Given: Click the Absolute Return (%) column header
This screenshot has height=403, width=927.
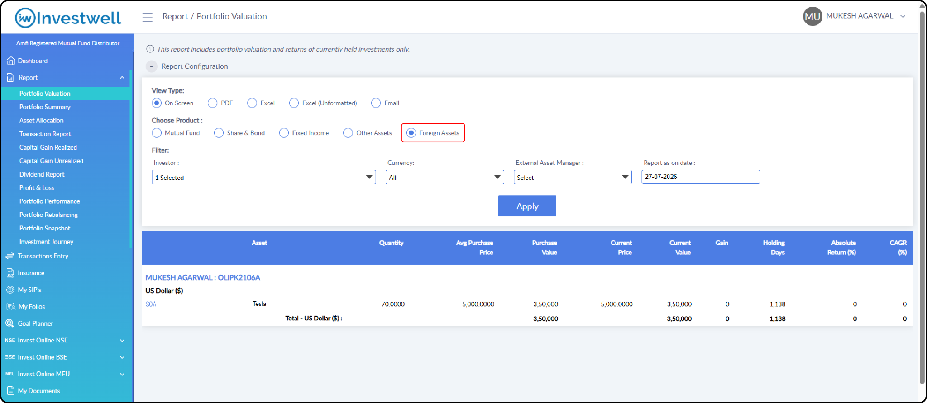Looking at the screenshot, I should click(842, 248).
